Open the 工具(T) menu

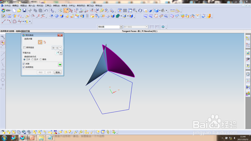coord(48,6)
